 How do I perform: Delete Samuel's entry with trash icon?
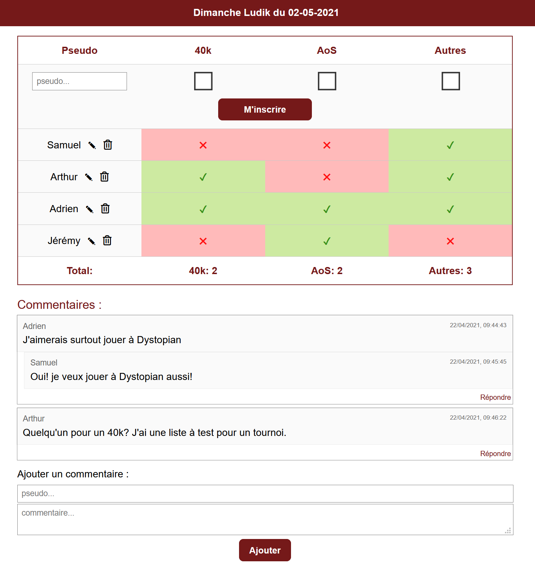[x=108, y=145]
